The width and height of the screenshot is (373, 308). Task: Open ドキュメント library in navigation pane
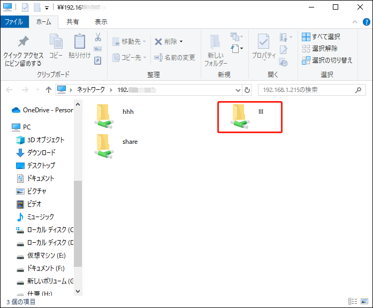(35, 178)
